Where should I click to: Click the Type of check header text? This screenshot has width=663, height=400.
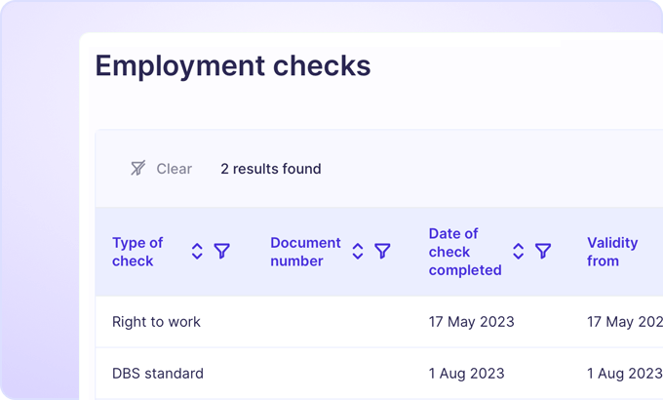point(137,252)
